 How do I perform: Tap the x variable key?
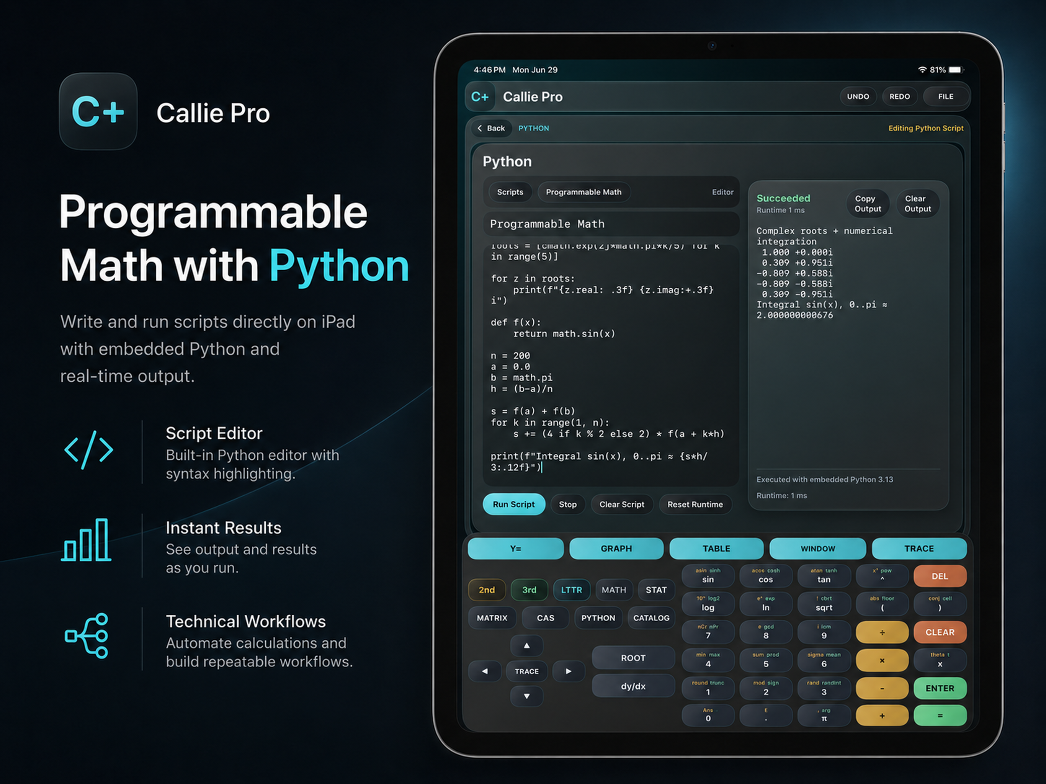[940, 660]
